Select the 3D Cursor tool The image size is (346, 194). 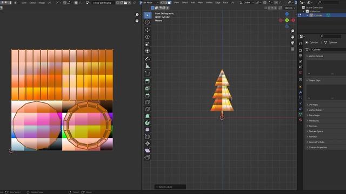148,22
